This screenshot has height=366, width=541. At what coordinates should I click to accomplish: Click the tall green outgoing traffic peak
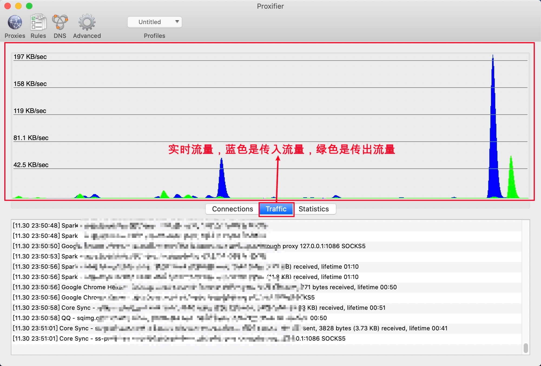[511, 178]
